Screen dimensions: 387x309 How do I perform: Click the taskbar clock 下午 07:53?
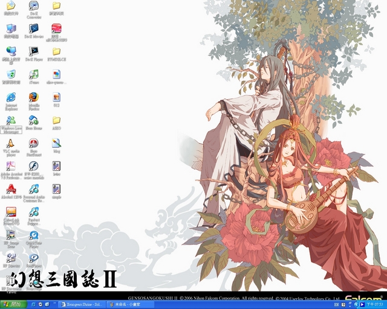coord(375,305)
